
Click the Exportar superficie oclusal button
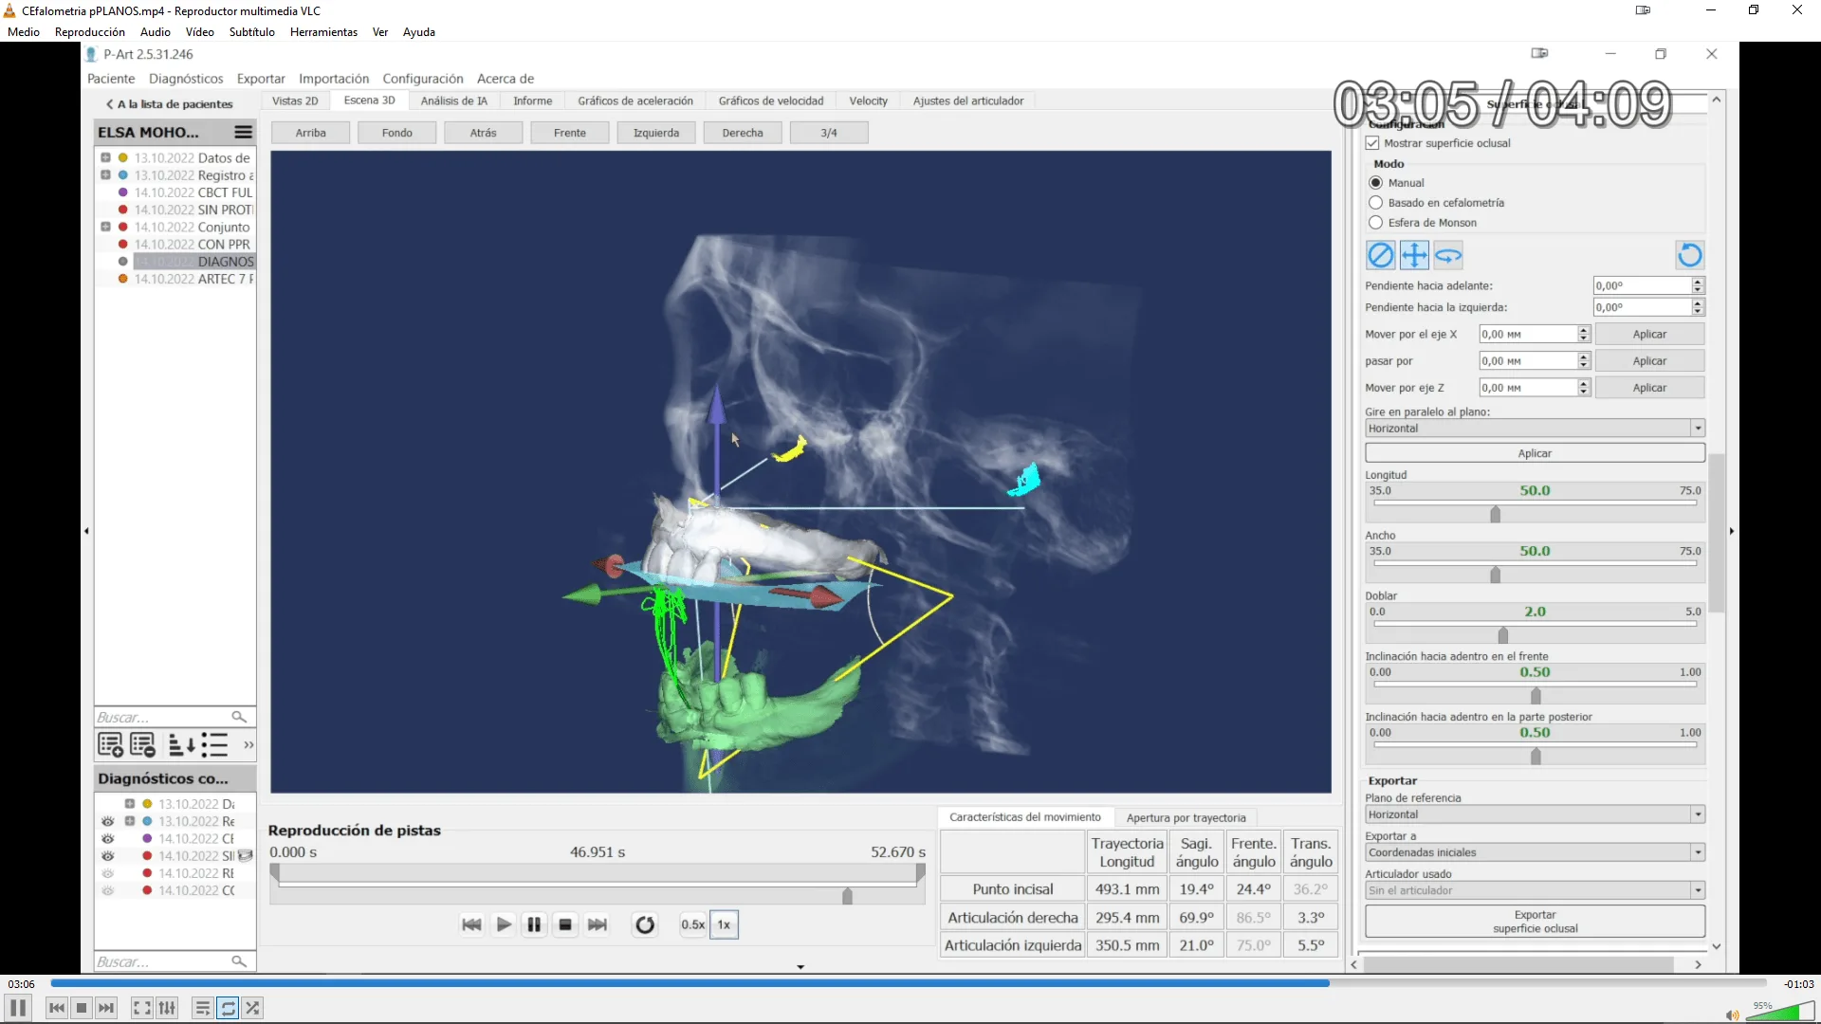[x=1535, y=922]
